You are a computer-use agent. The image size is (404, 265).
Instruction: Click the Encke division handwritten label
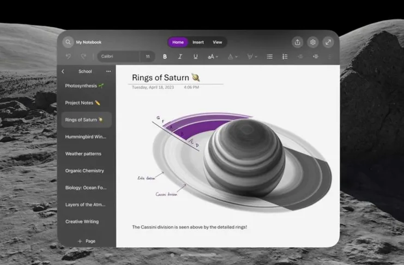coord(146,178)
